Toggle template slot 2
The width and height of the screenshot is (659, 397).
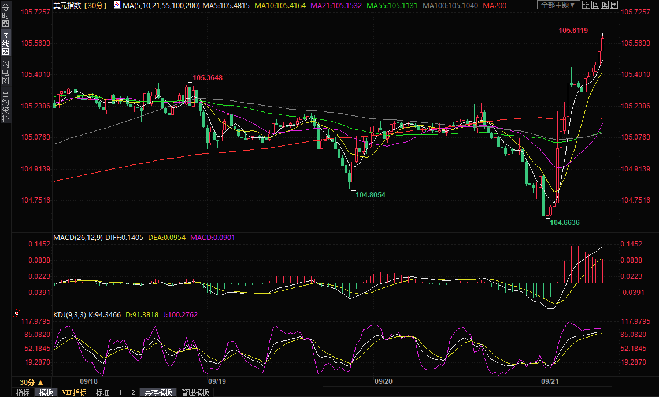click(x=132, y=392)
